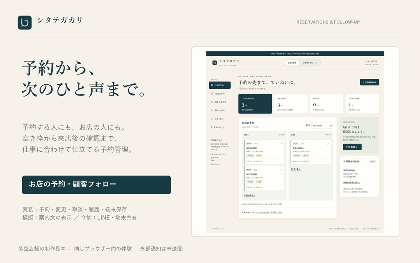Open 1週間の予約 in the sidebar menu
This screenshot has width=420, height=263.
pyautogui.click(x=220, y=94)
